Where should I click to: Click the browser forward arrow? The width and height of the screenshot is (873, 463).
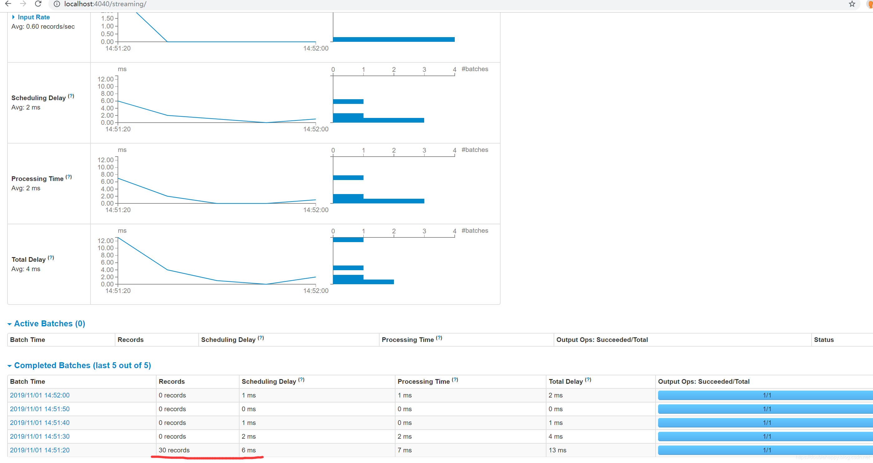23,4
